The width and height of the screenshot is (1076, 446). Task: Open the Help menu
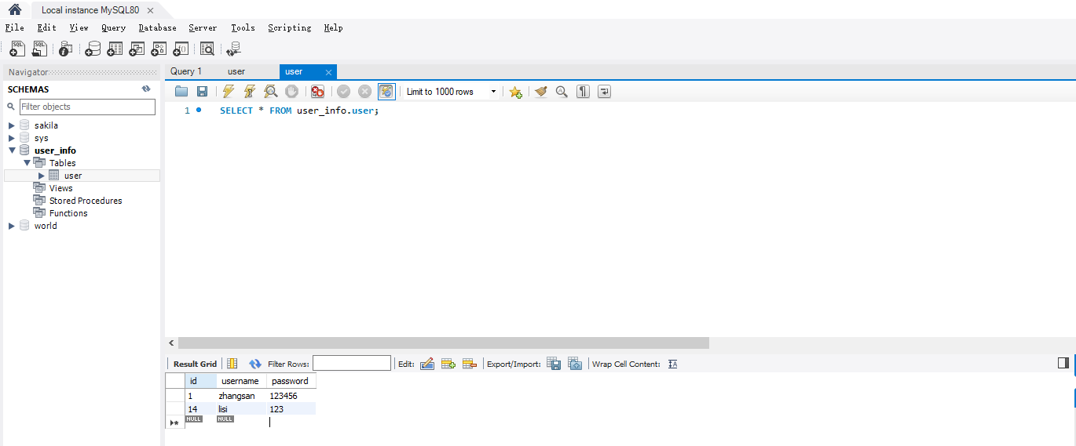coord(333,27)
